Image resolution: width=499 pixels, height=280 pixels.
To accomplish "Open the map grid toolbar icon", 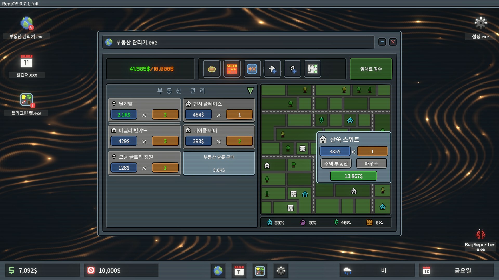I will [312, 69].
